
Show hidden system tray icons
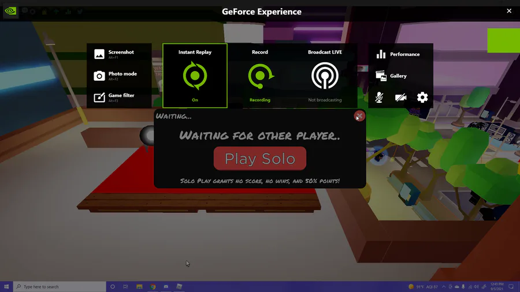444,287
